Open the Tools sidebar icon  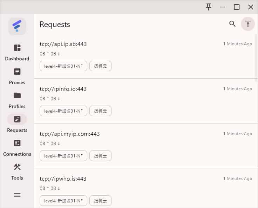17,167
